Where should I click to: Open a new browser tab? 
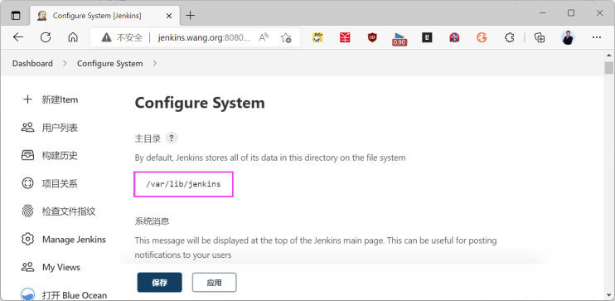tap(191, 16)
